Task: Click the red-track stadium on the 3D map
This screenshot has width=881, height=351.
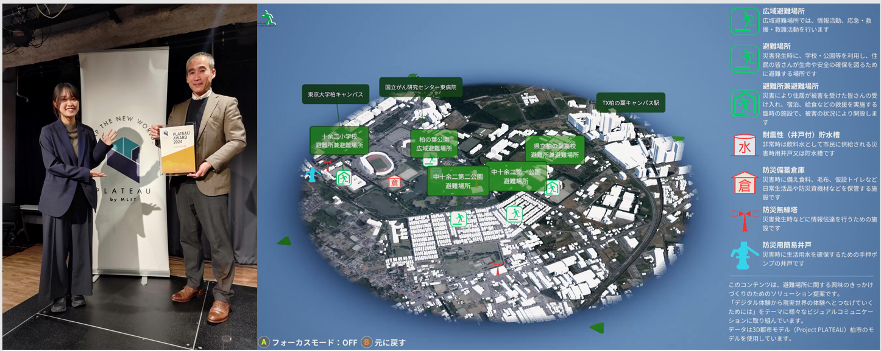Action: coord(377,164)
